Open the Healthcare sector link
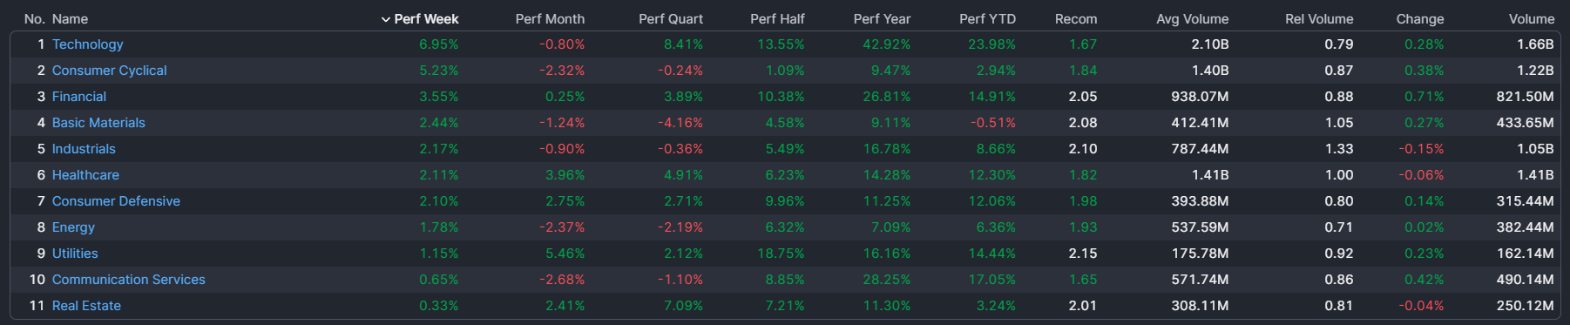The height and width of the screenshot is (325, 1570). (x=85, y=175)
